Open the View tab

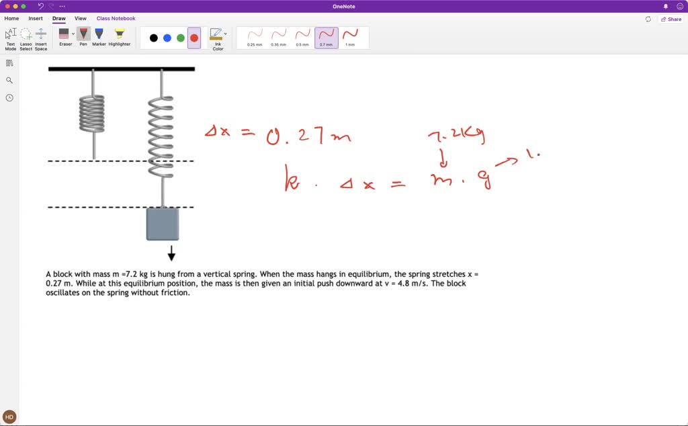pyautogui.click(x=80, y=18)
